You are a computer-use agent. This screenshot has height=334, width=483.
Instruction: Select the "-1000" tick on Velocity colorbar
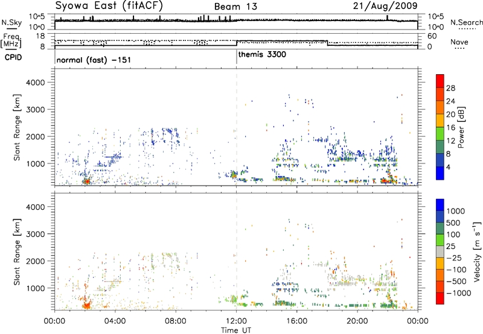459,293
